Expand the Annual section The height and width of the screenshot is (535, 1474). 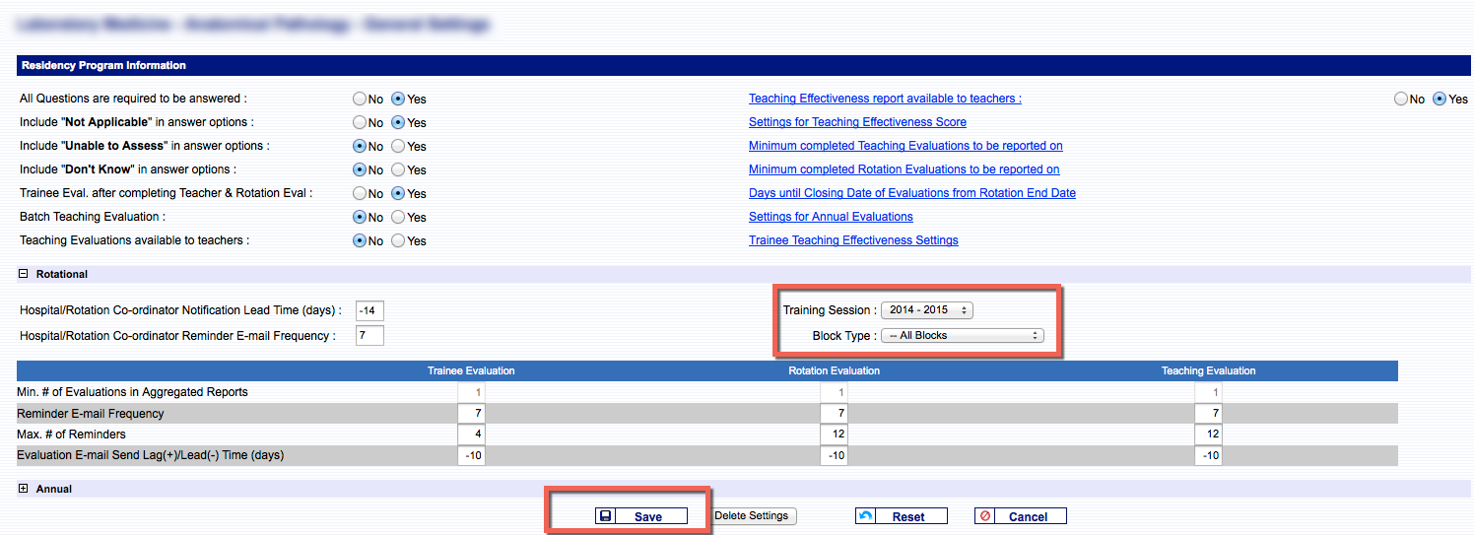(24, 489)
